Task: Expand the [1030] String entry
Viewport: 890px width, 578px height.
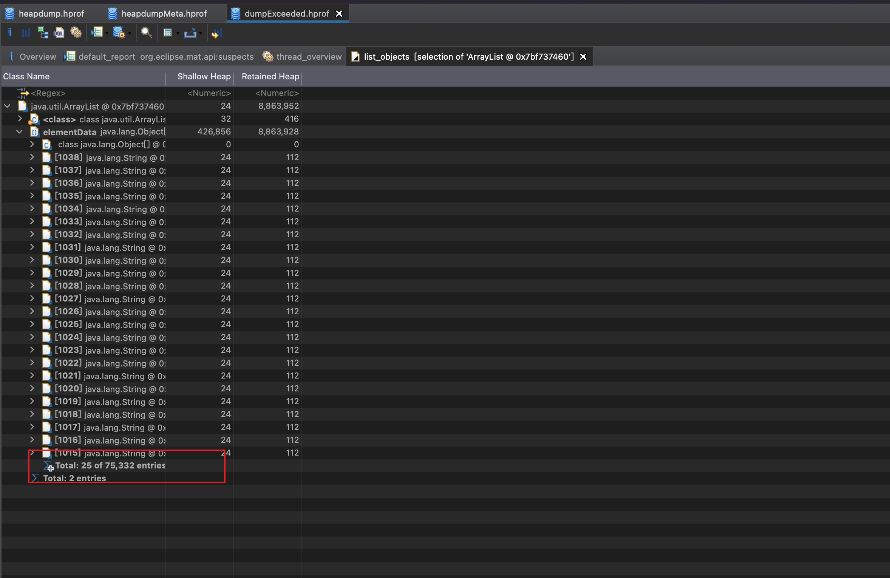Action: [32, 260]
